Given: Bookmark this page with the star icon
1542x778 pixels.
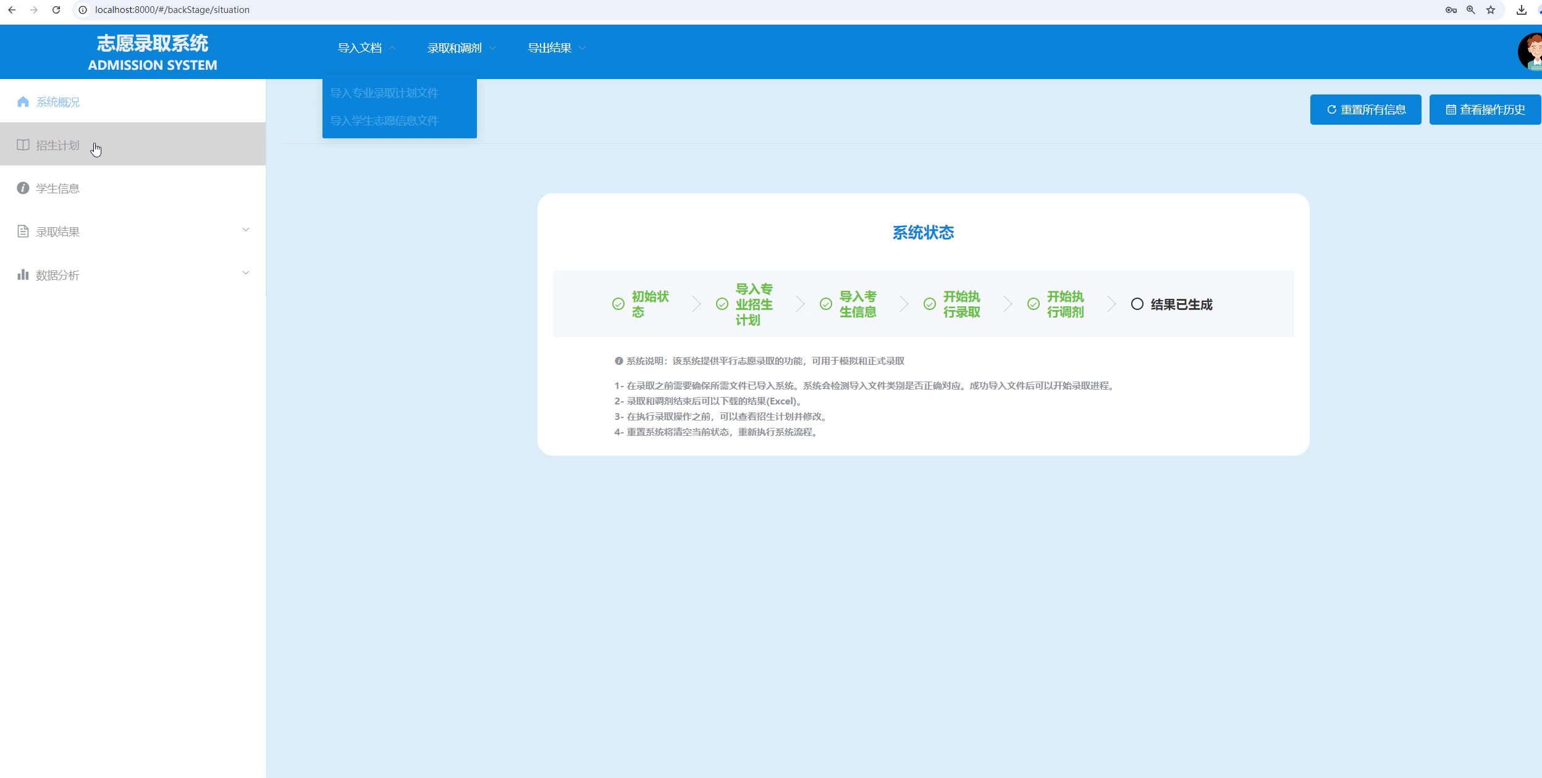Looking at the screenshot, I should point(1491,10).
